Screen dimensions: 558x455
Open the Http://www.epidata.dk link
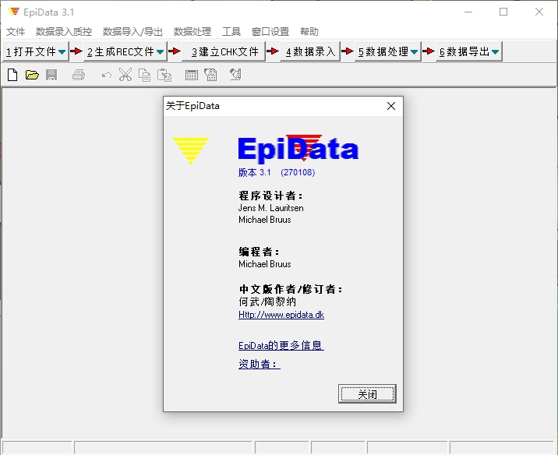(x=281, y=315)
